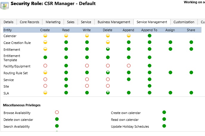The image size is (205, 136).
Task: Click the Security Role icon beside the title
Action: point(5,6)
